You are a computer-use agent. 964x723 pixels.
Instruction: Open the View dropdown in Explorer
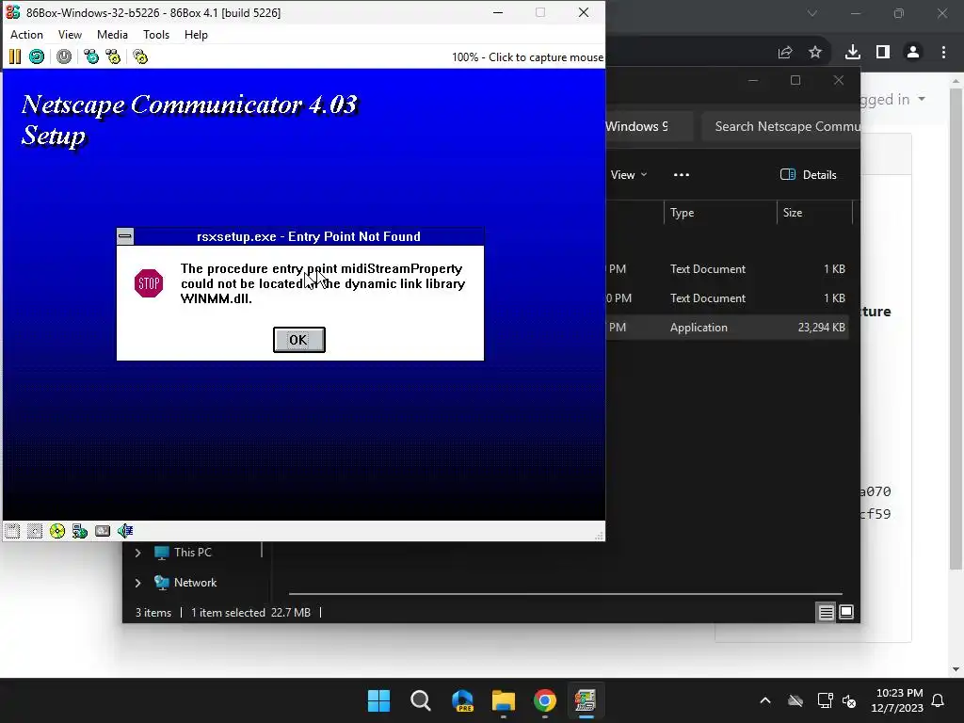click(x=628, y=174)
